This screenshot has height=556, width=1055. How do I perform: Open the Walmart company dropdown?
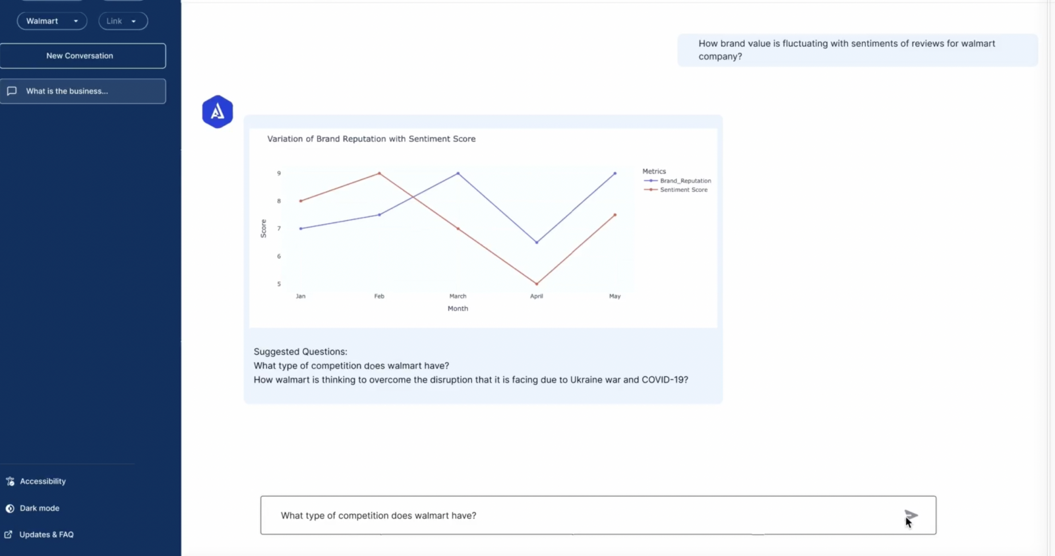point(51,20)
